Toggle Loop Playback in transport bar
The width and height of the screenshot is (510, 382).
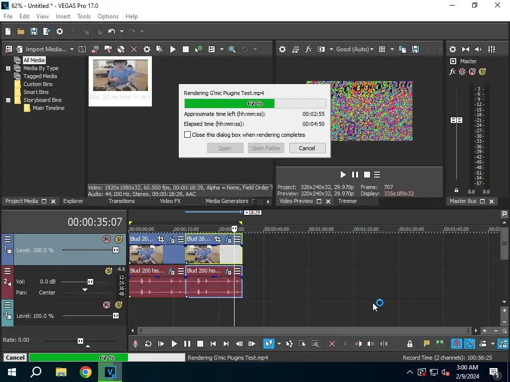[x=148, y=344]
